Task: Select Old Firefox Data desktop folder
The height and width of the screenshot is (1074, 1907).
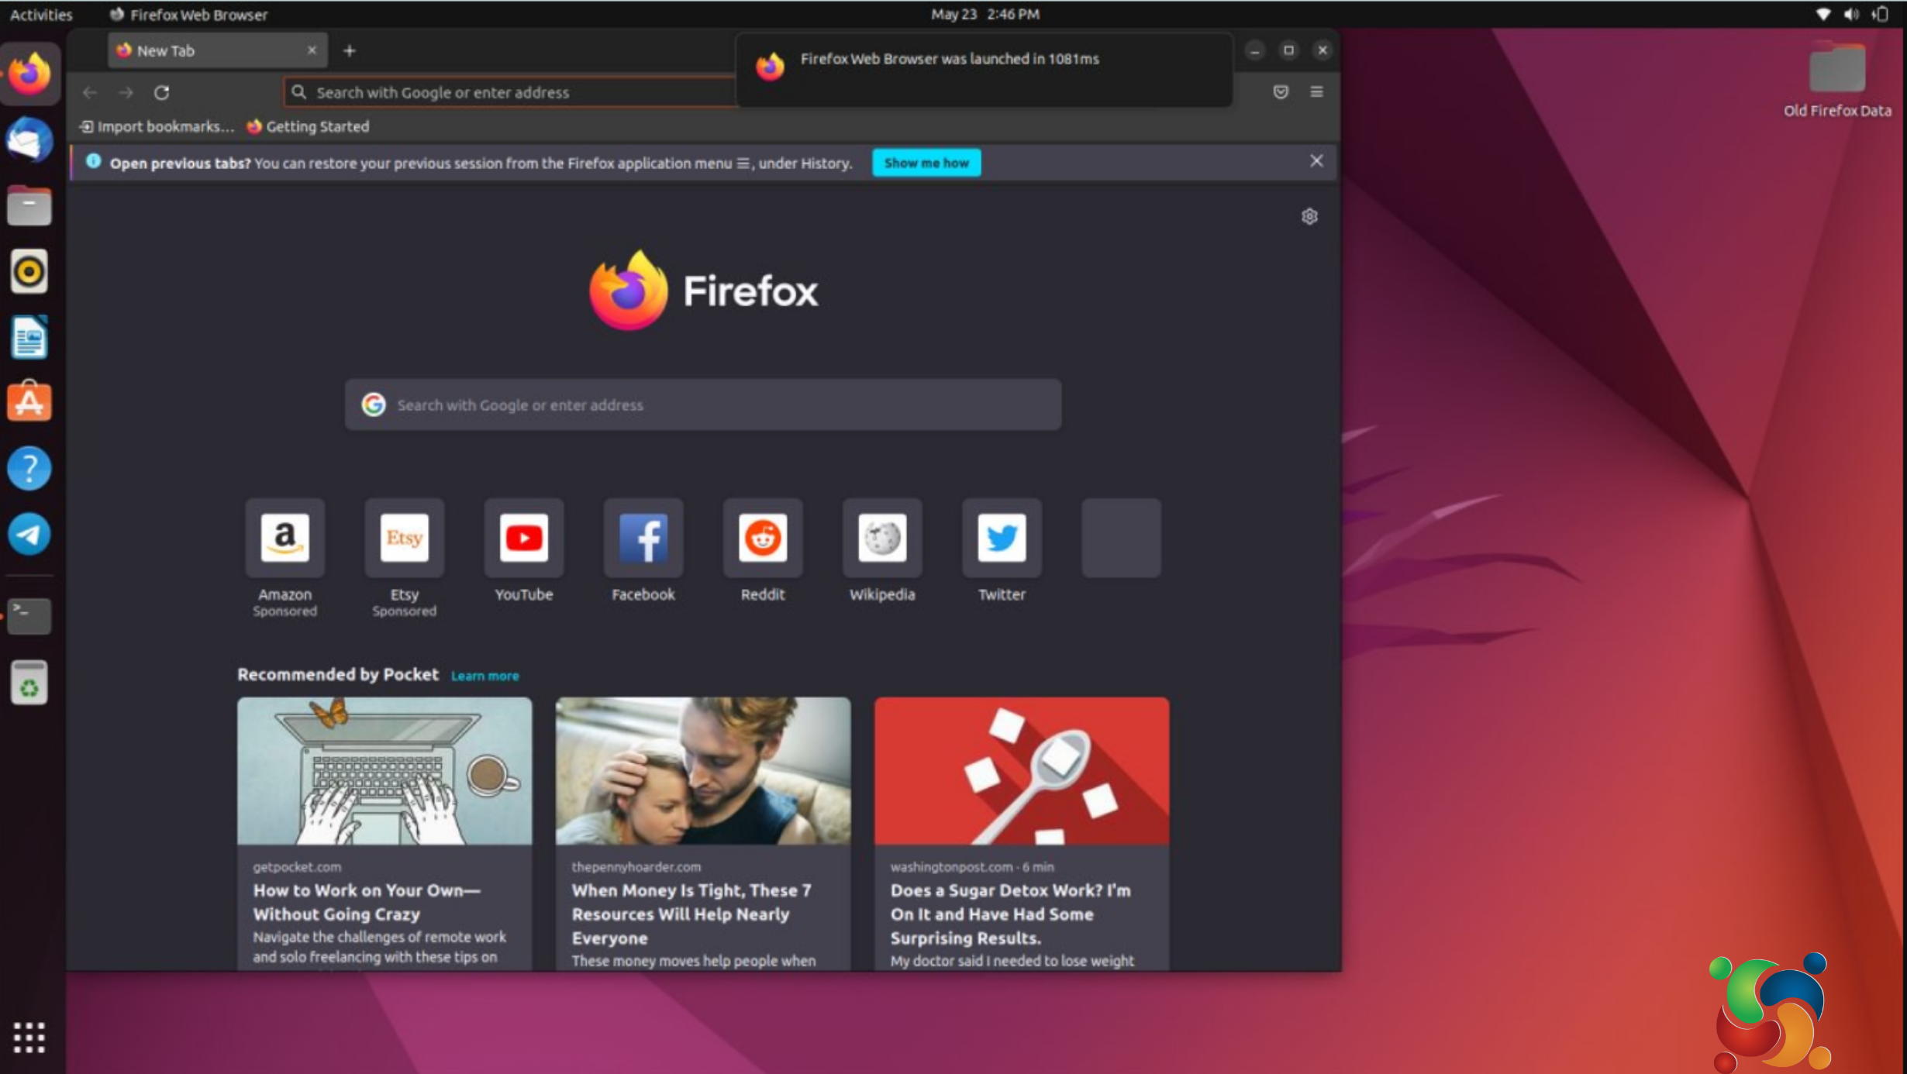Action: tap(1837, 80)
